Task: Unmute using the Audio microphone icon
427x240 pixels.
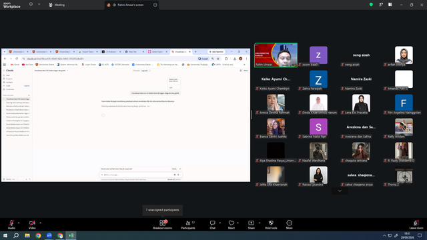Action: pos(11,223)
